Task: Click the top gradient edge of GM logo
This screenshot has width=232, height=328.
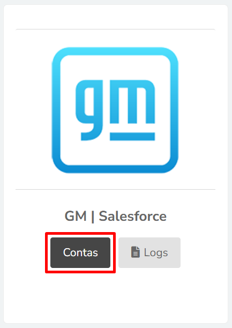Action: pos(115,51)
